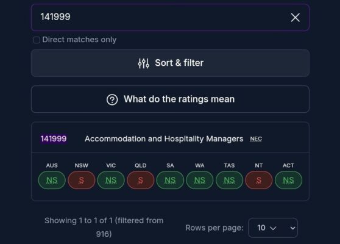Open the Rows per page dropdown
Image resolution: width=340 pixels, height=244 pixels.
point(273,228)
